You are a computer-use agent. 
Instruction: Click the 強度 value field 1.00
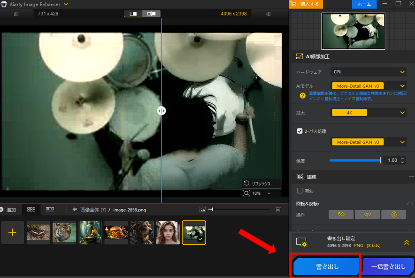tap(392, 160)
